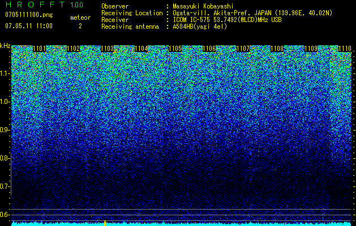This screenshot has height=226, width=356.
Task: Click the HROFFT 1.0.0 title text
Action: point(44,5)
